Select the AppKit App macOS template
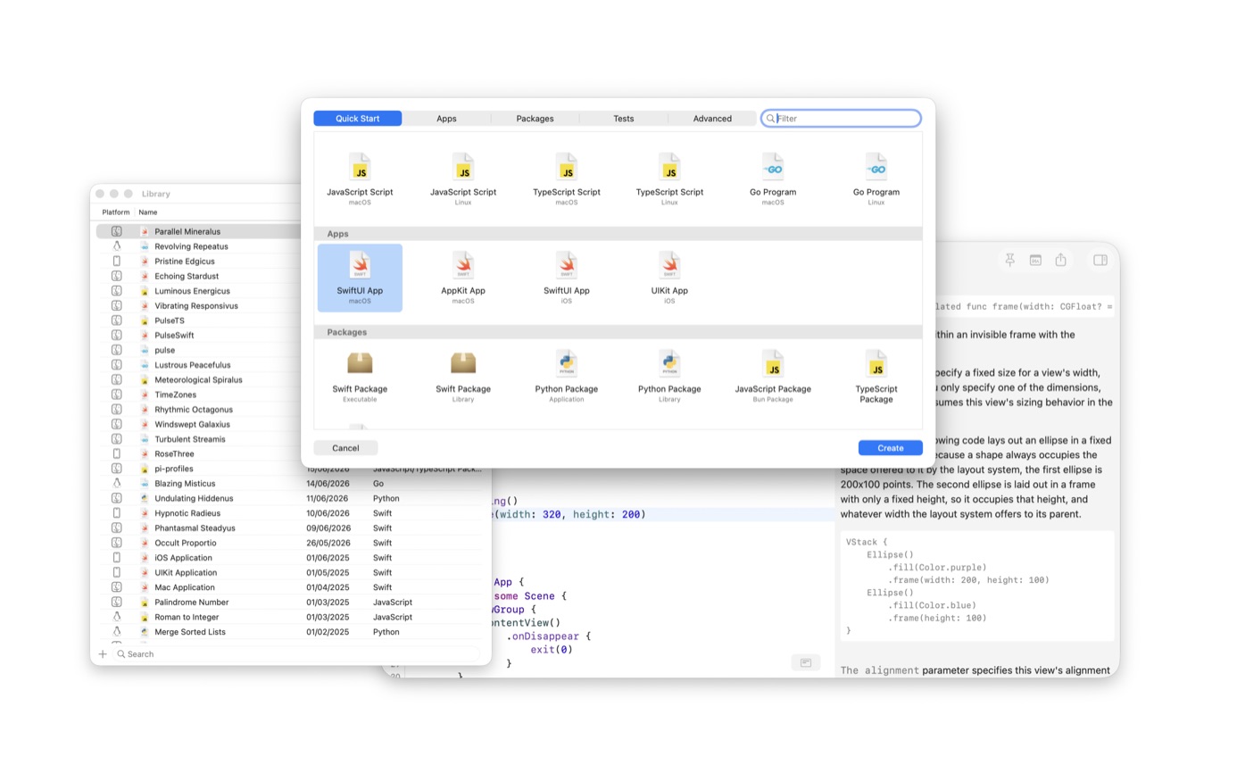1237x773 pixels. pos(463,278)
